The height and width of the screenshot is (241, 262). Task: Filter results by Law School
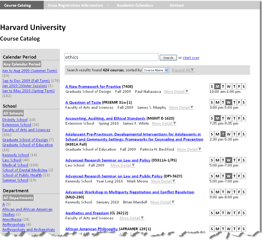pyautogui.click(x=12, y=160)
